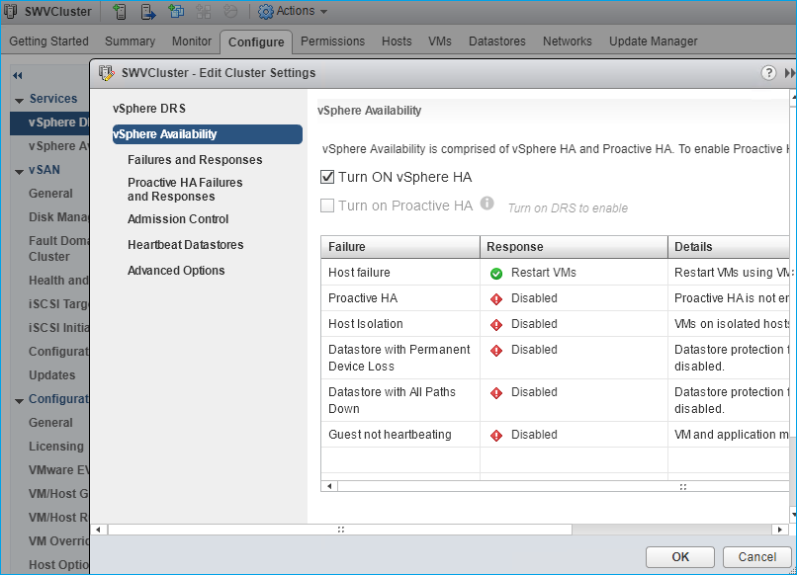Select vSphere DRS in dialog navigation
The height and width of the screenshot is (575, 797).
tap(149, 109)
